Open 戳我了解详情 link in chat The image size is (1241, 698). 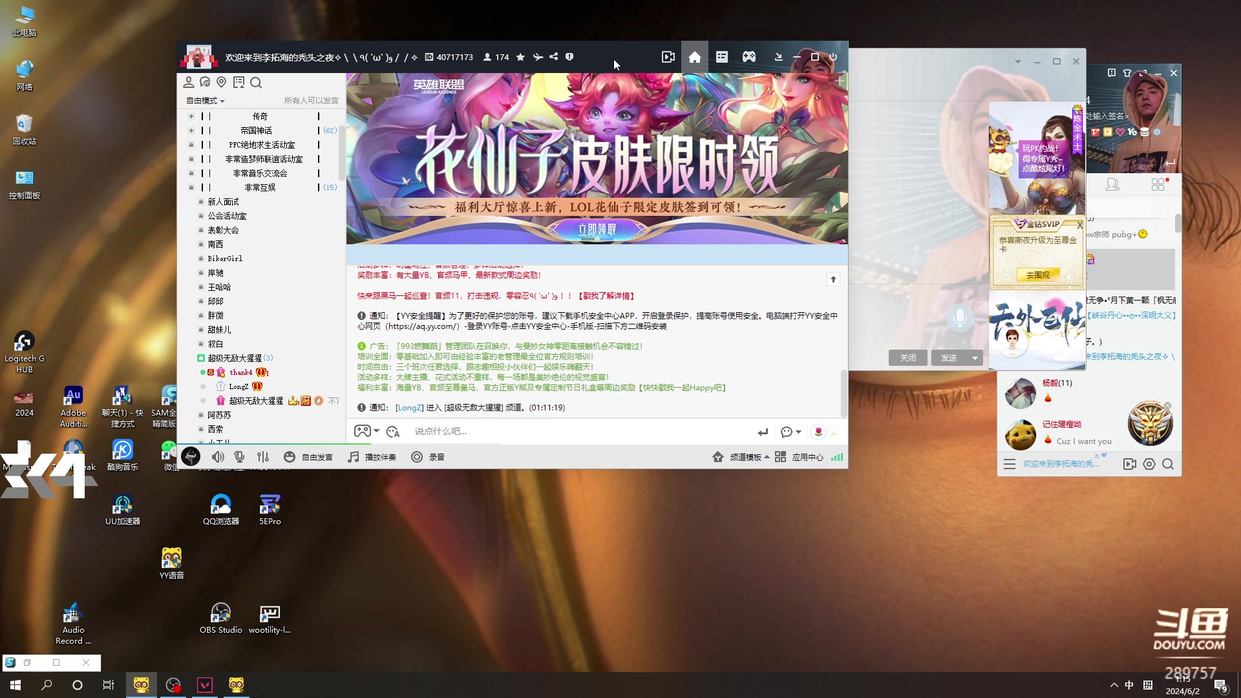click(x=606, y=296)
